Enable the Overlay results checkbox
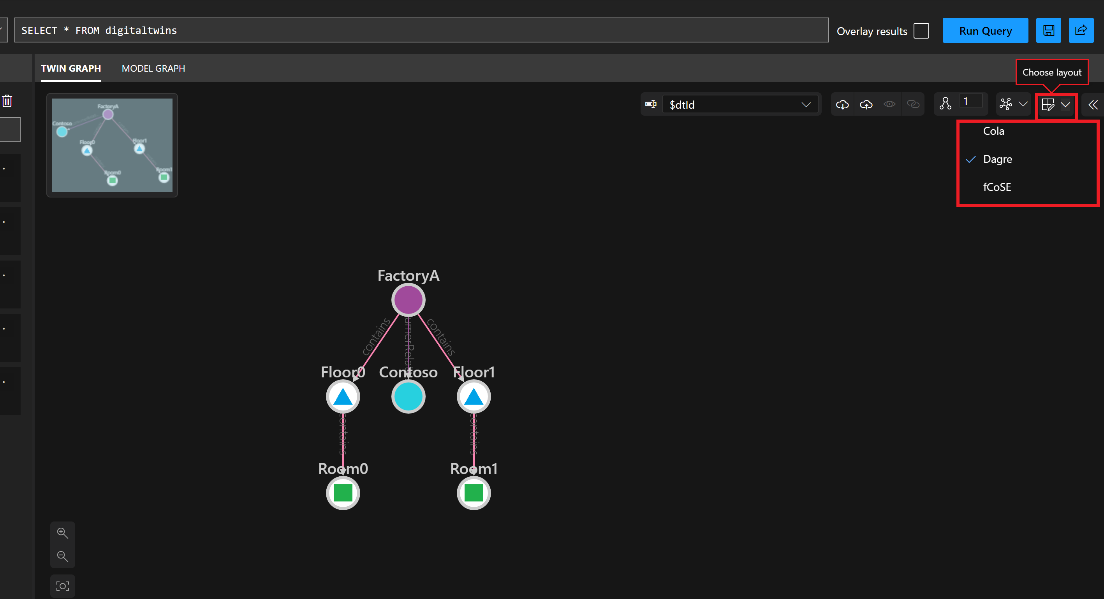This screenshot has width=1104, height=599. pyautogui.click(x=921, y=31)
